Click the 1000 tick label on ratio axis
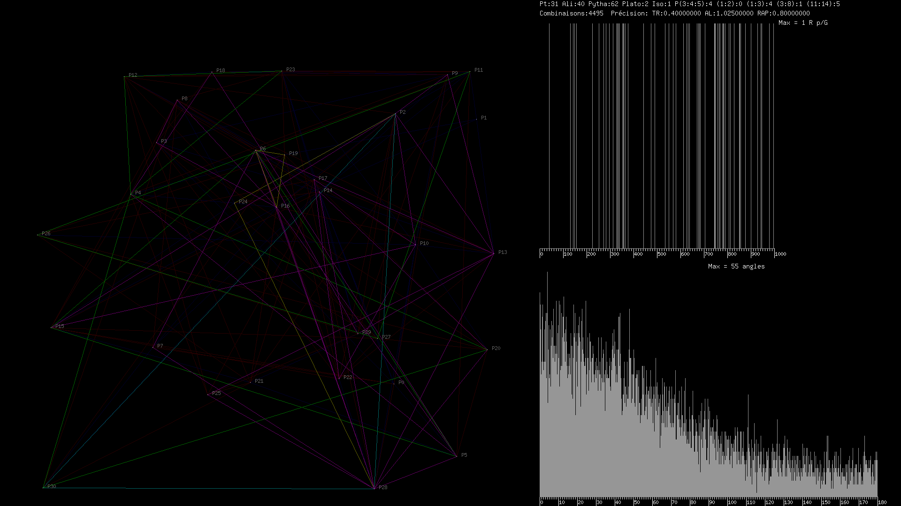Screen dimensions: 901x506 pos(781,254)
